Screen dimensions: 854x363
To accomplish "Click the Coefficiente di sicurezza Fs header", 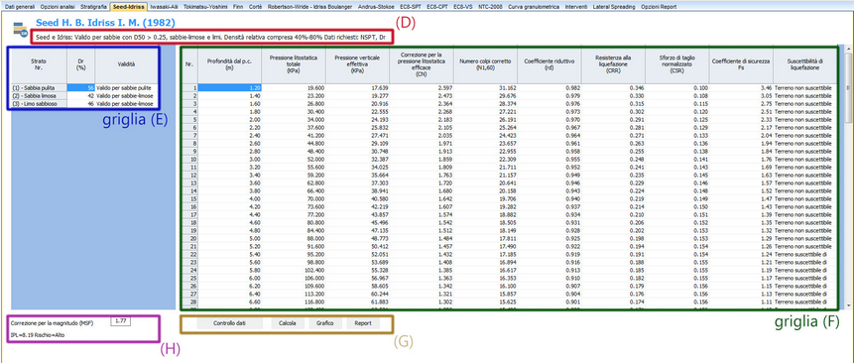I will 741,64.
